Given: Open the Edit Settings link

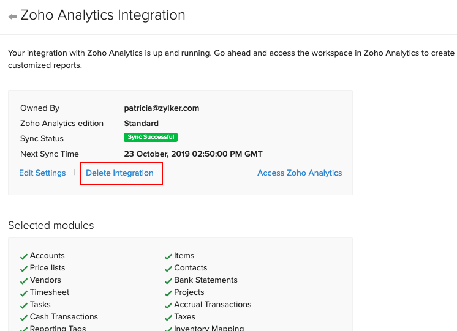Looking at the screenshot, I should [42, 173].
